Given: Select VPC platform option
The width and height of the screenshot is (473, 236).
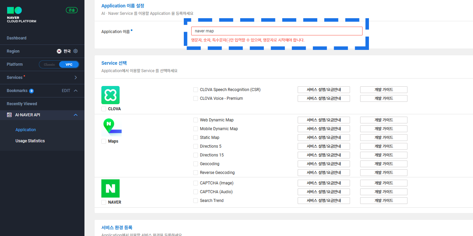Looking at the screenshot, I should pos(69,64).
